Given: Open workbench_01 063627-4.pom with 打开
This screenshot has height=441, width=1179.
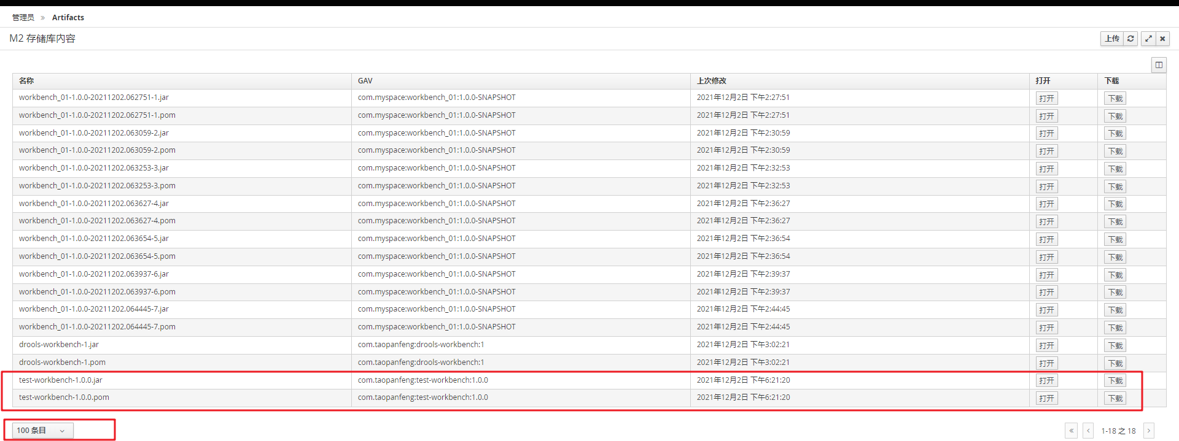Looking at the screenshot, I should [1047, 222].
